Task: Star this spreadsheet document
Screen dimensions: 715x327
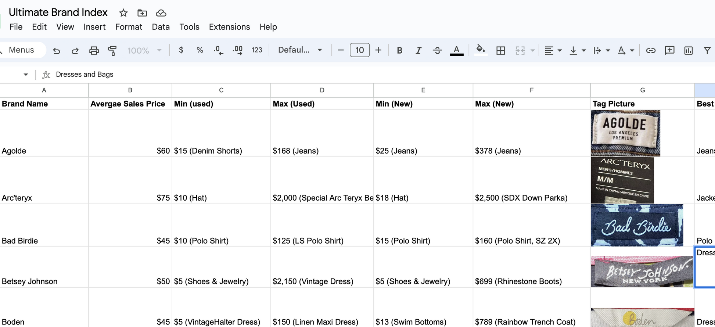Action: pyautogui.click(x=123, y=13)
